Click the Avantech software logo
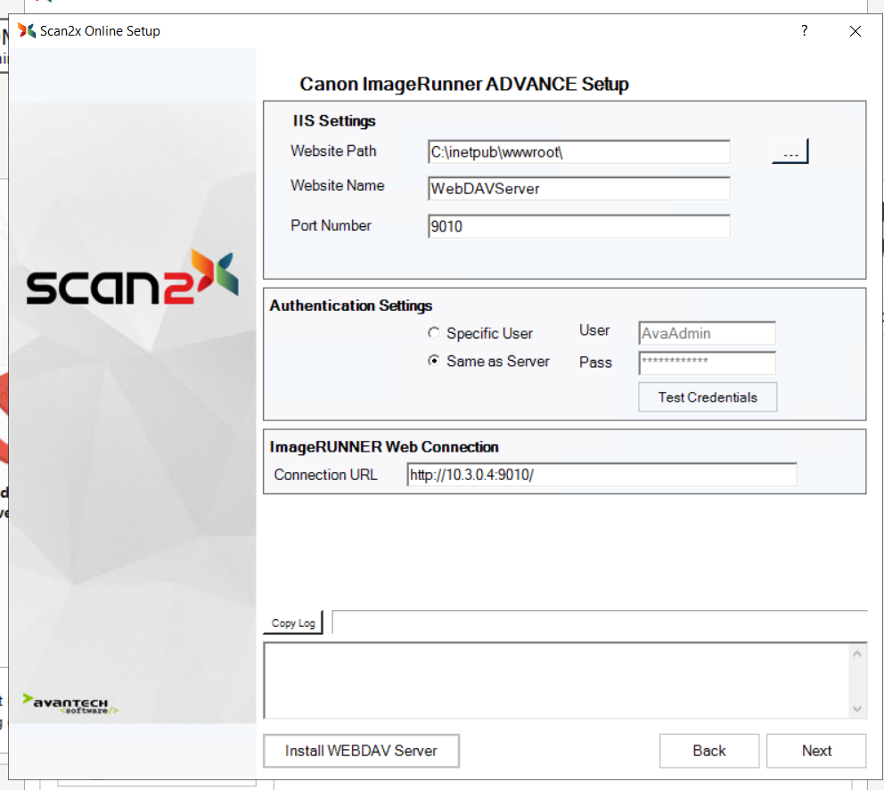This screenshot has width=884, height=790. [70, 704]
